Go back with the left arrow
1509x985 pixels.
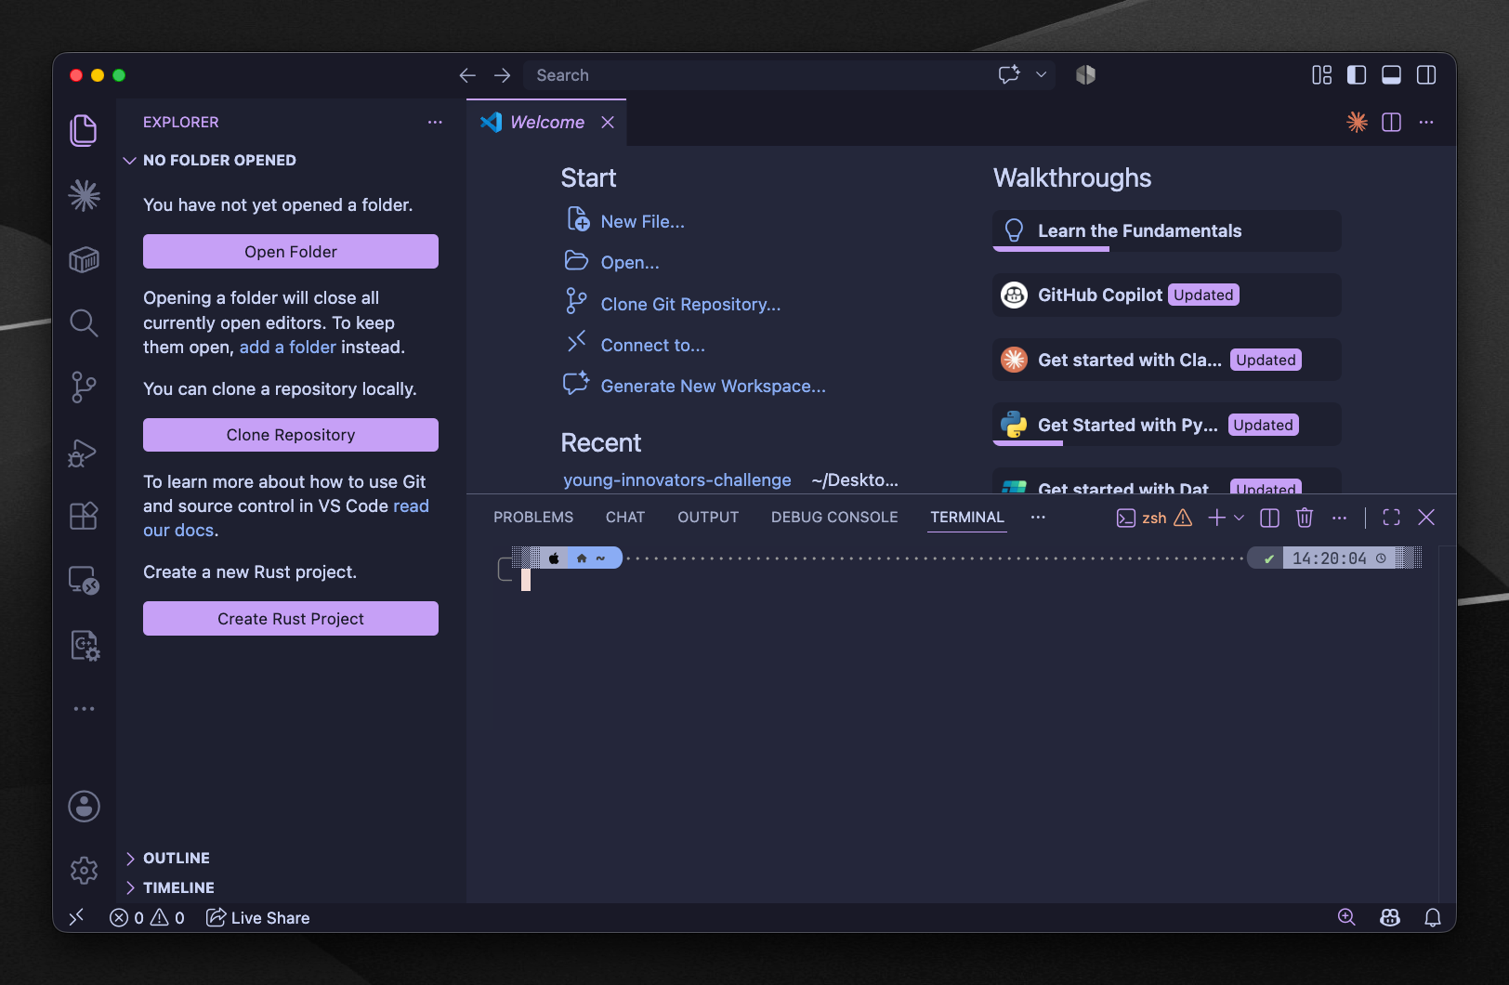coord(467,75)
